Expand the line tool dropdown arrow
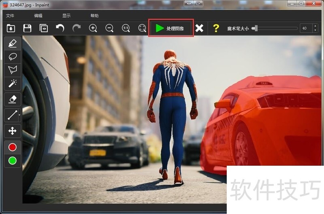This screenshot has width=324, height=214. (x=19, y=116)
